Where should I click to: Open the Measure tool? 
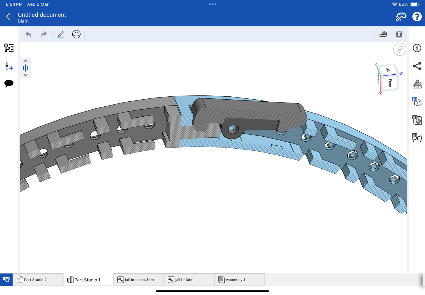383,34
